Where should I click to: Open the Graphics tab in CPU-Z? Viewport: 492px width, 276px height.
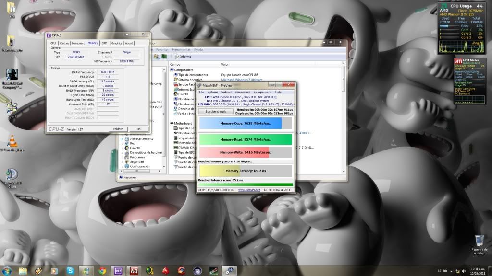pyautogui.click(x=116, y=43)
